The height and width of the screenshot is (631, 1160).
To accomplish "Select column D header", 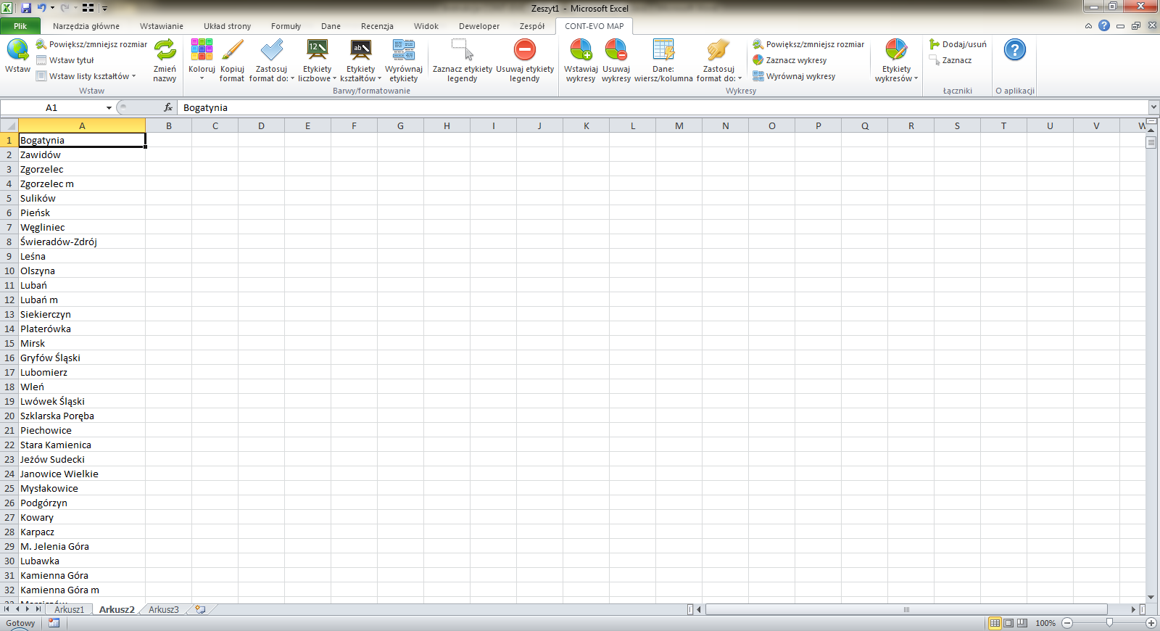I will click(x=261, y=125).
